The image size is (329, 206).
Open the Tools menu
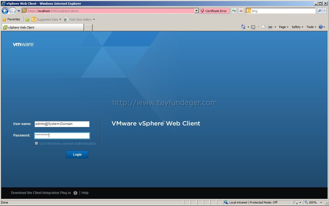(311, 27)
